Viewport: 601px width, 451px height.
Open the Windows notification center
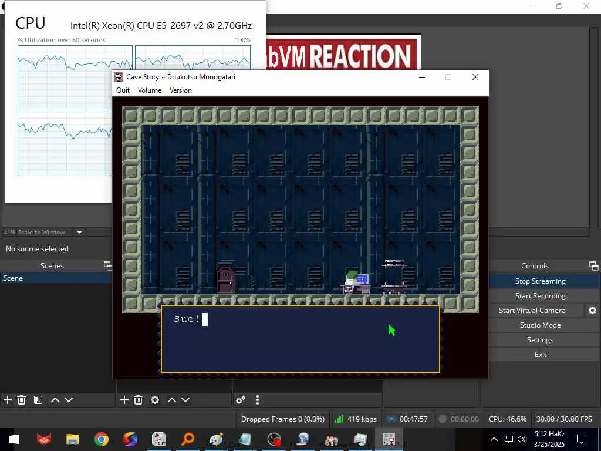pyautogui.click(x=582, y=439)
